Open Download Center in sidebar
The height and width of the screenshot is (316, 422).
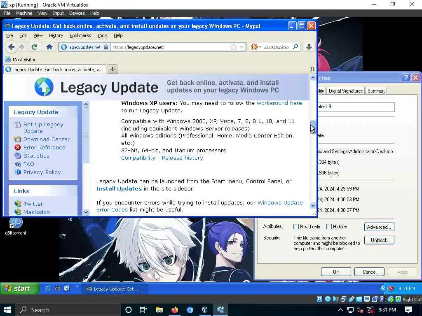[46, 139]
